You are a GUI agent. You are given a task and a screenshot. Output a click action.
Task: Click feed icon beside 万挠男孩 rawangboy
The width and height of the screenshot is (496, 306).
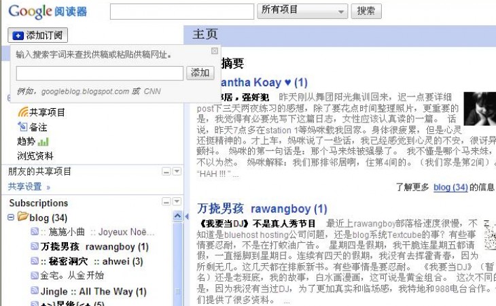(x=35, y=246)
